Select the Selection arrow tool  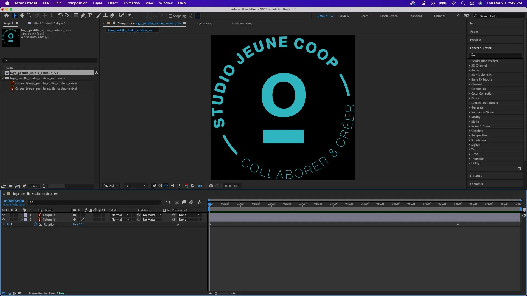(x=15, y=16)
